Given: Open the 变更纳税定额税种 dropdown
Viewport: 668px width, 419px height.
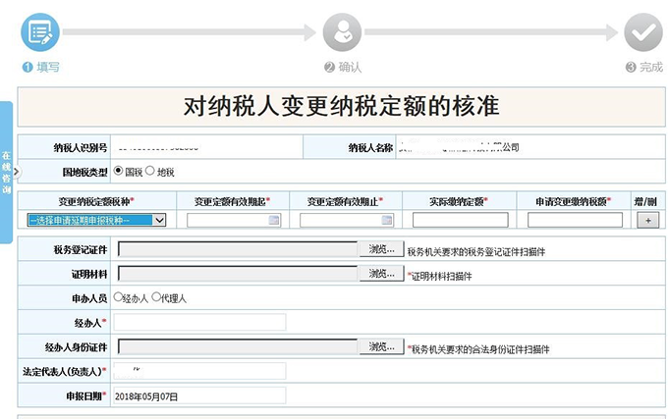Looking at the screenshot, I should pyautogui.click(x=96, y=221).
